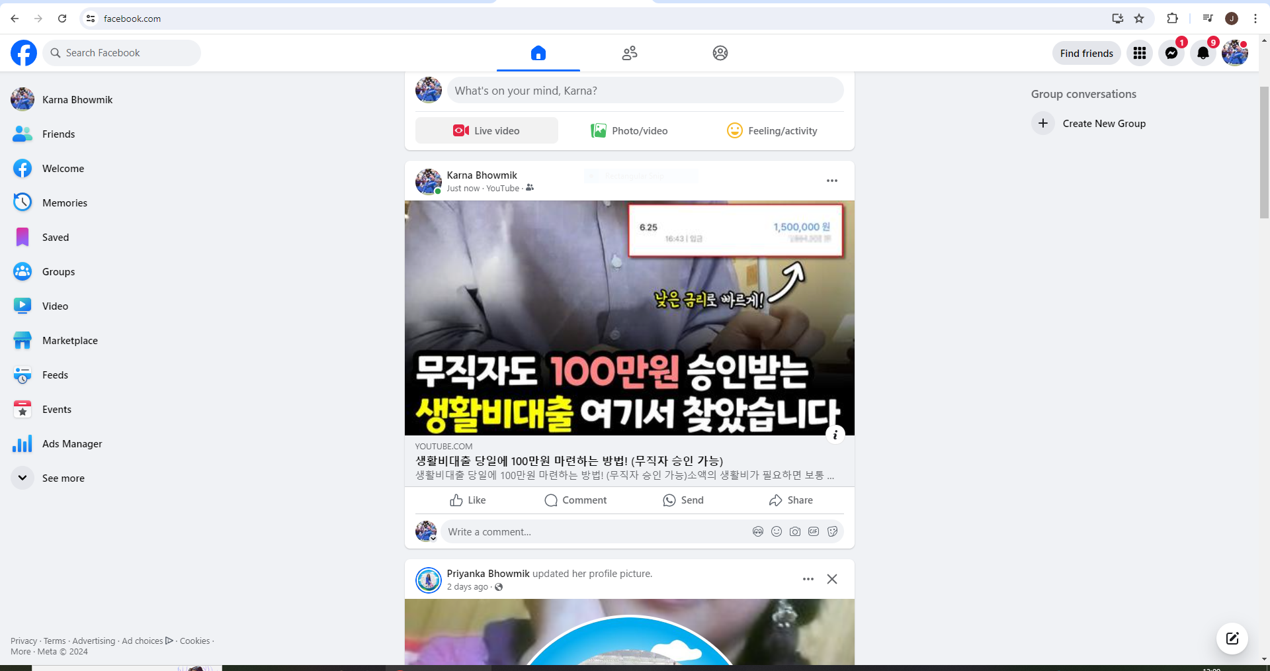Click the address bar URL

pyautogui.click(x=132, y=19)
